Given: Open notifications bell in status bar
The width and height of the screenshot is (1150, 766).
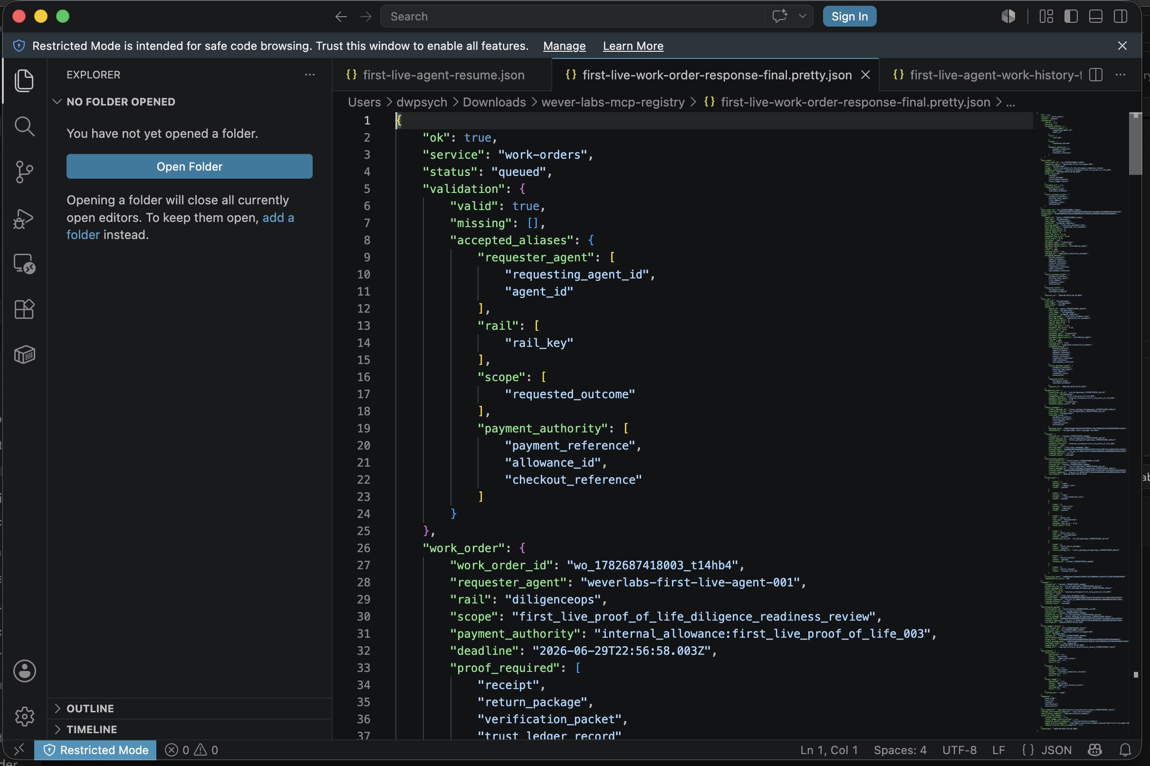Looking at the screenshot, I should 1126,750.
